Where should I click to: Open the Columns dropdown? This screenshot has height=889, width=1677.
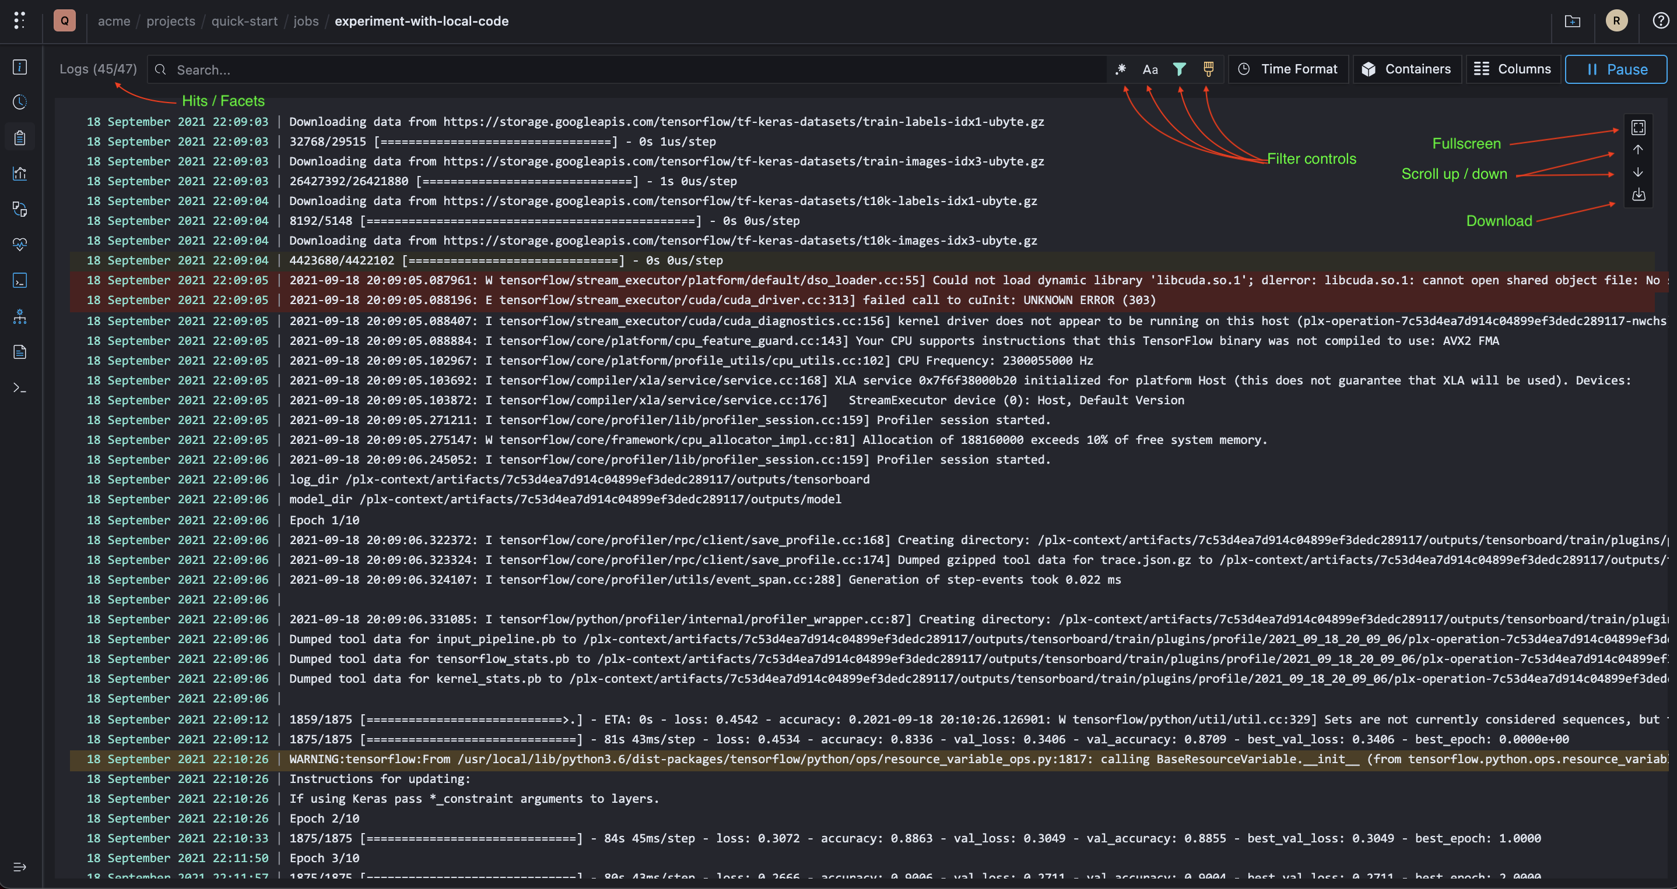(1513, 69)
